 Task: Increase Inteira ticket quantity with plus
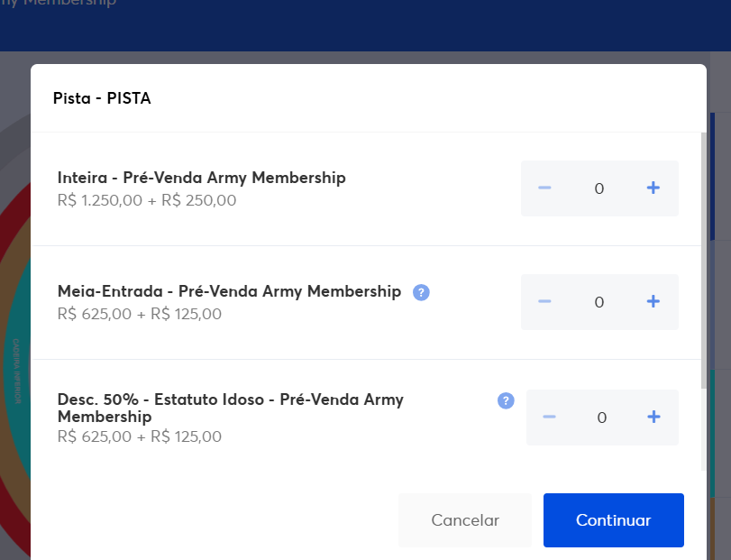point(653,188)
